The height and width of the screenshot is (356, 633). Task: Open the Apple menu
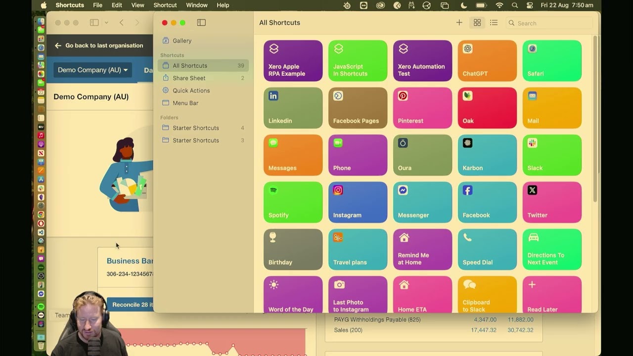(44, 5)
